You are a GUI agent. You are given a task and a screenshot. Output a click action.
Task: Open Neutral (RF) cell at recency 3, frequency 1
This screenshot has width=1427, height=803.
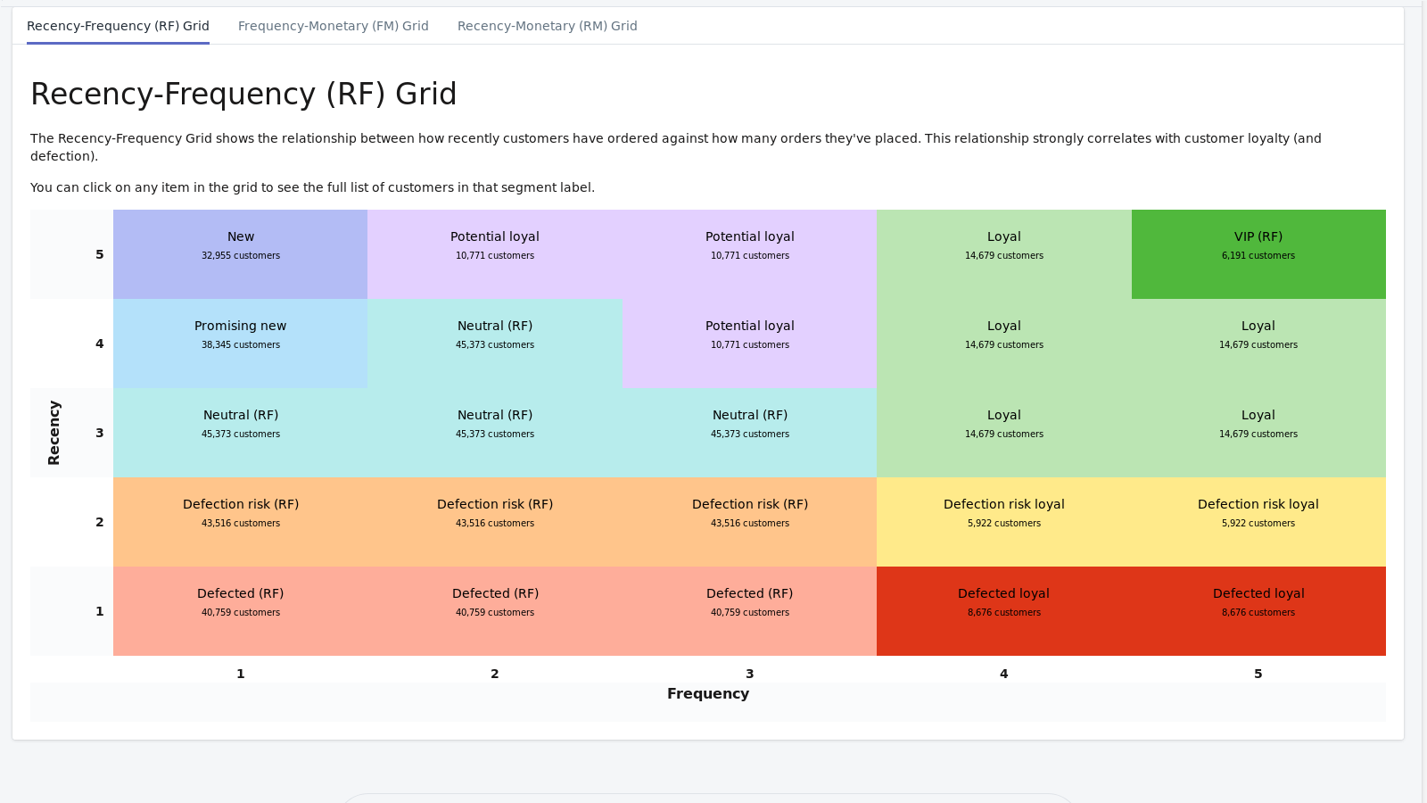(x=241, y=433)
